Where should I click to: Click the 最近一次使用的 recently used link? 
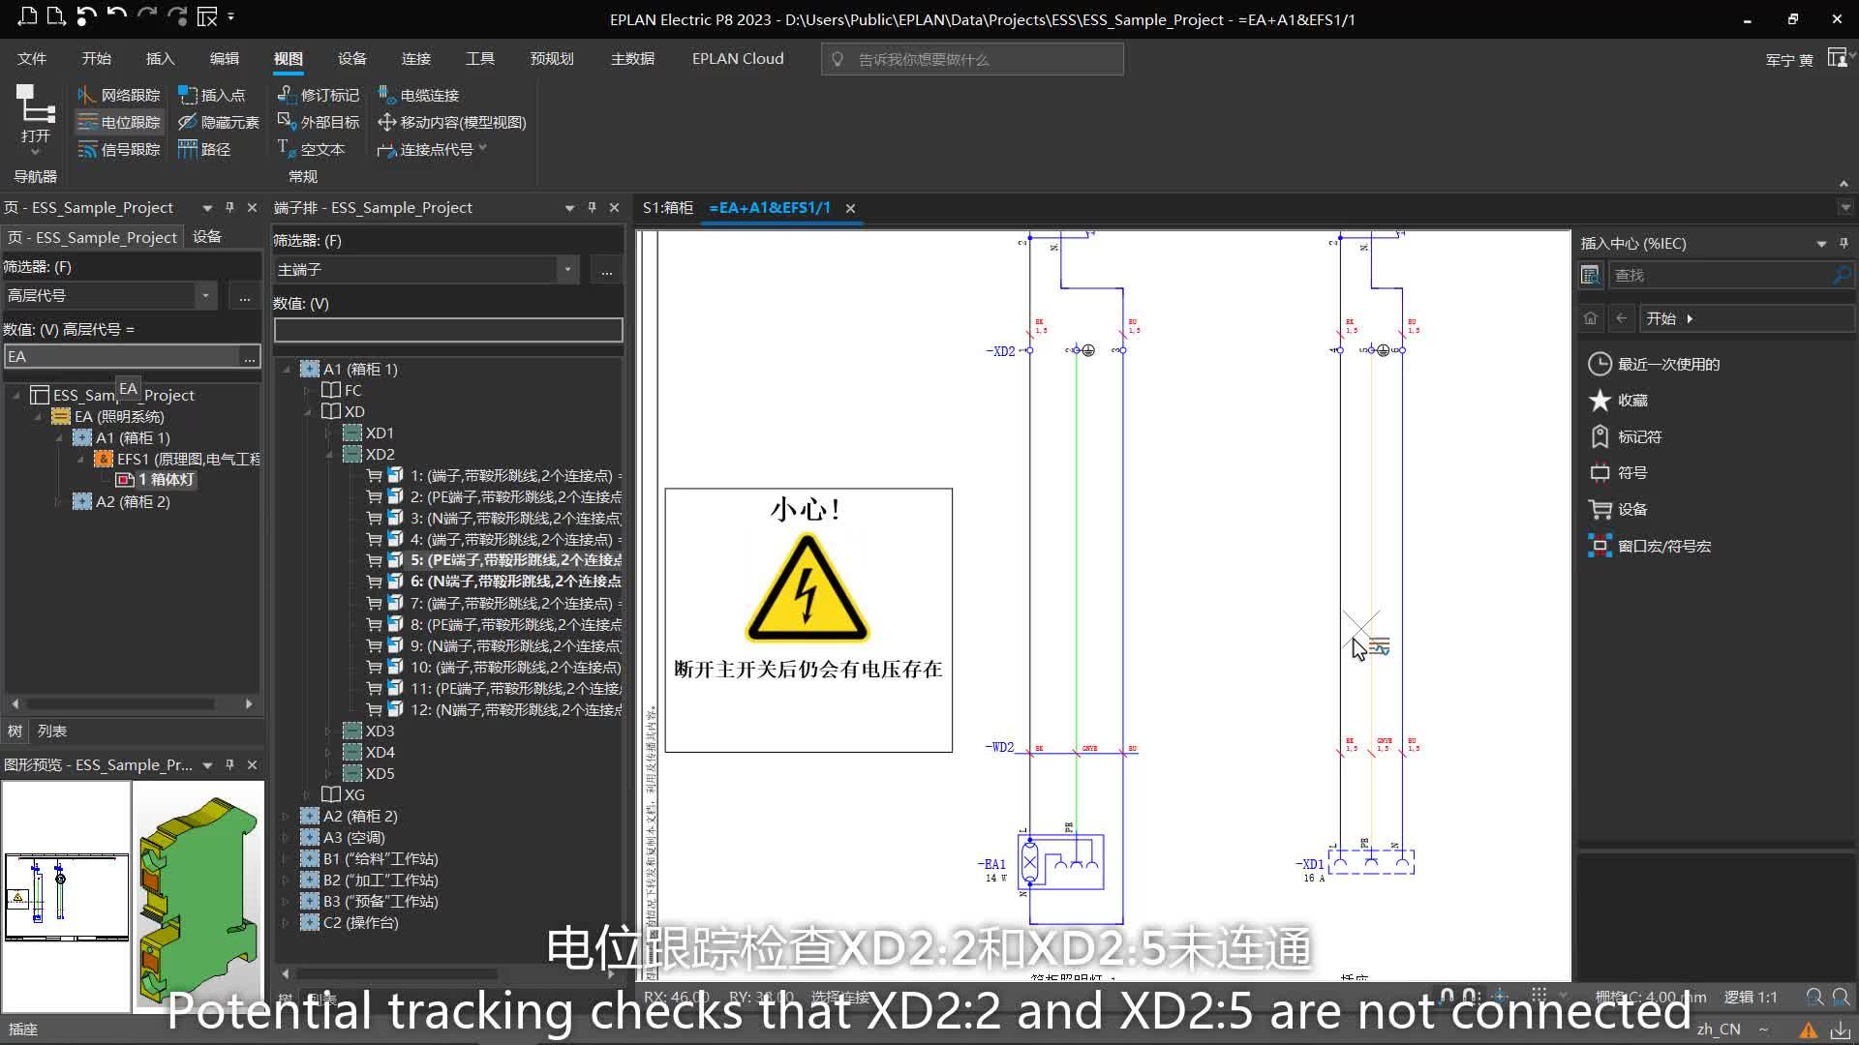tap(1668, 365)
